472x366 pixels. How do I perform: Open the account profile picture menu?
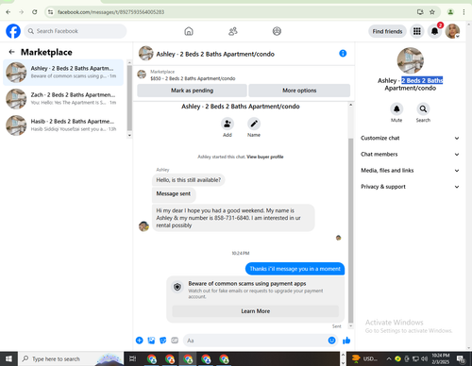pos(452,31)
